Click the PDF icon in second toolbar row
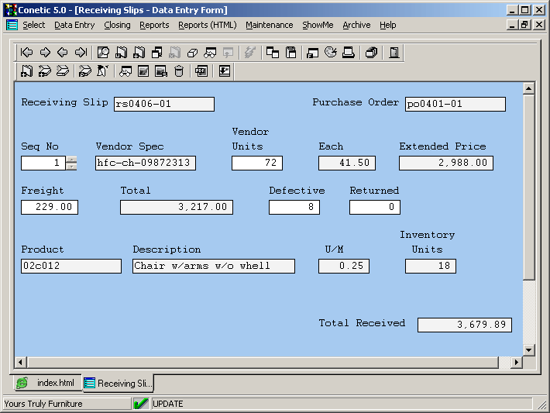The width and height of the screenshot is (550, 413). [201, 71]
